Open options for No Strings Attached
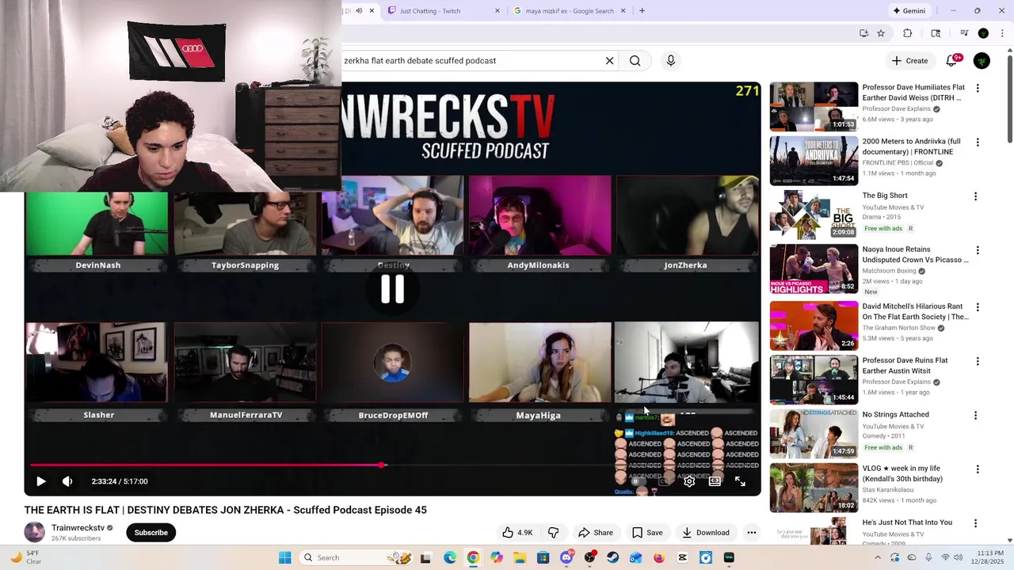Screen dimensions: 1014x570 975,415
